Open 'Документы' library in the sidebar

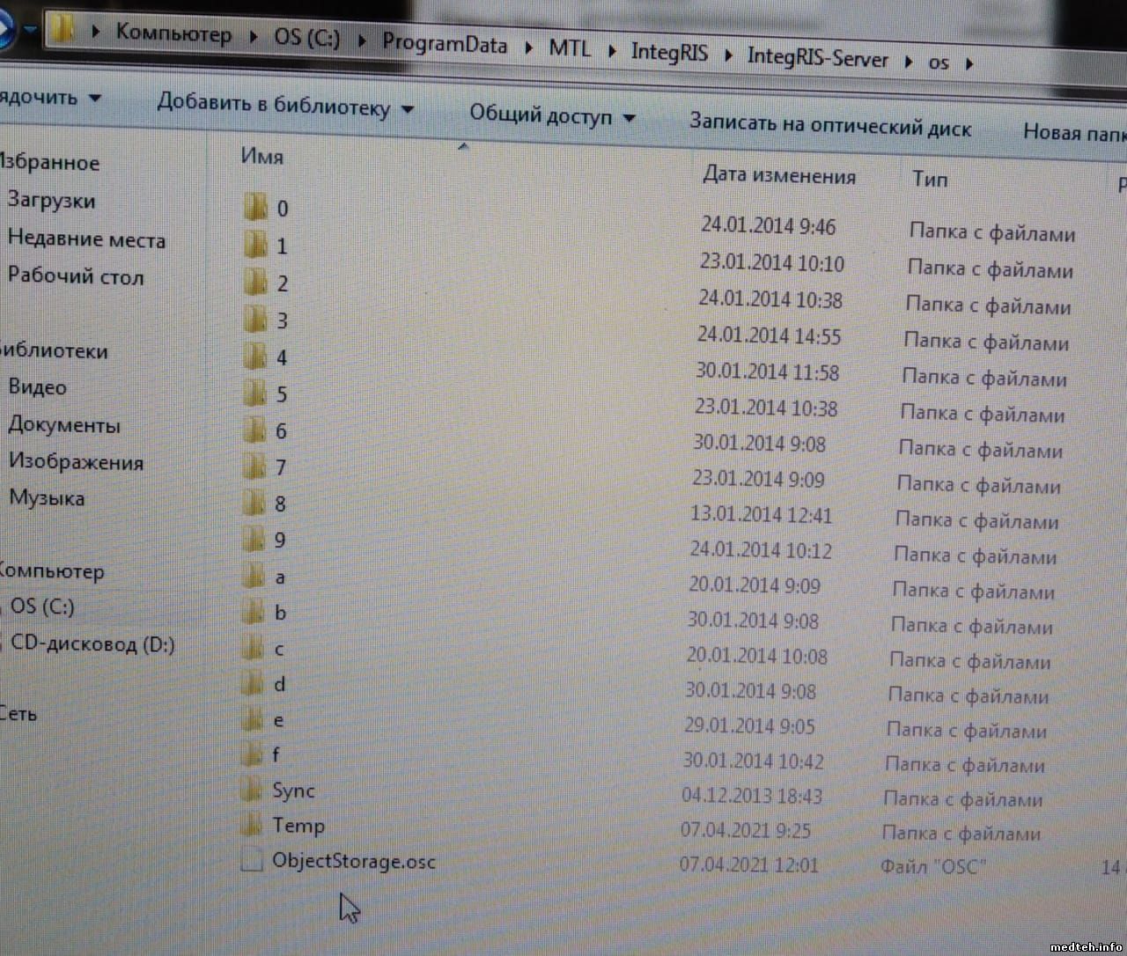[64, 425]
